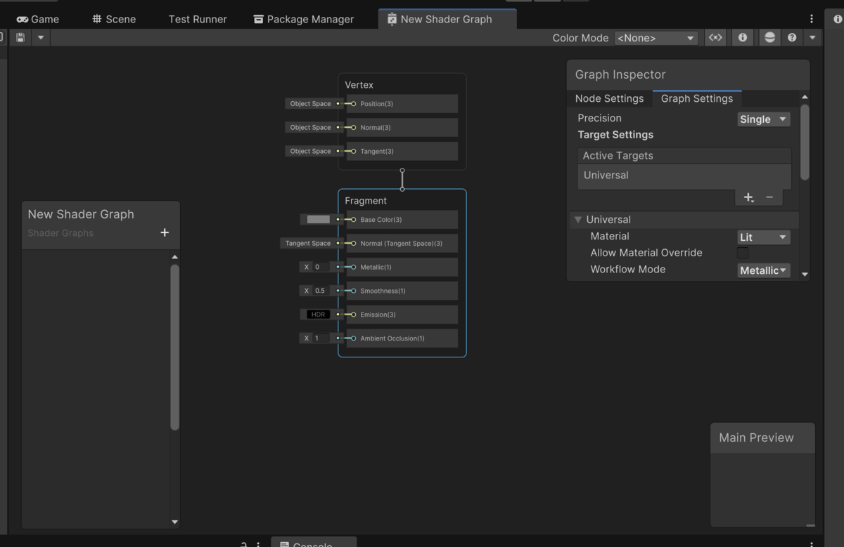This screenshot has height=547, width=844.
Task: Click the Position(3) input port circle
Action: (353, 104)
